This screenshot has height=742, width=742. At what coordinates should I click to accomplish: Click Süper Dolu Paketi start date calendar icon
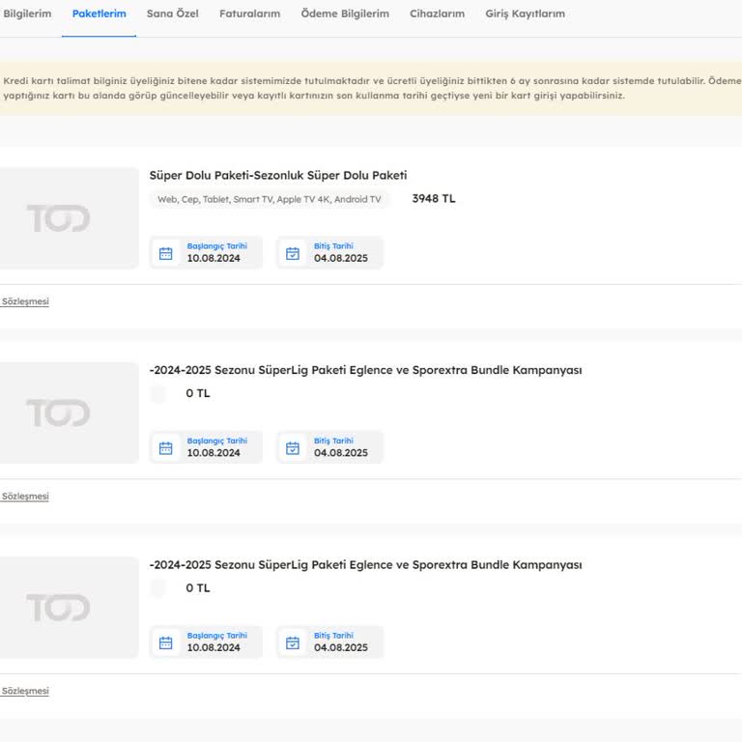pyautogui.click(x=166, y=253)
